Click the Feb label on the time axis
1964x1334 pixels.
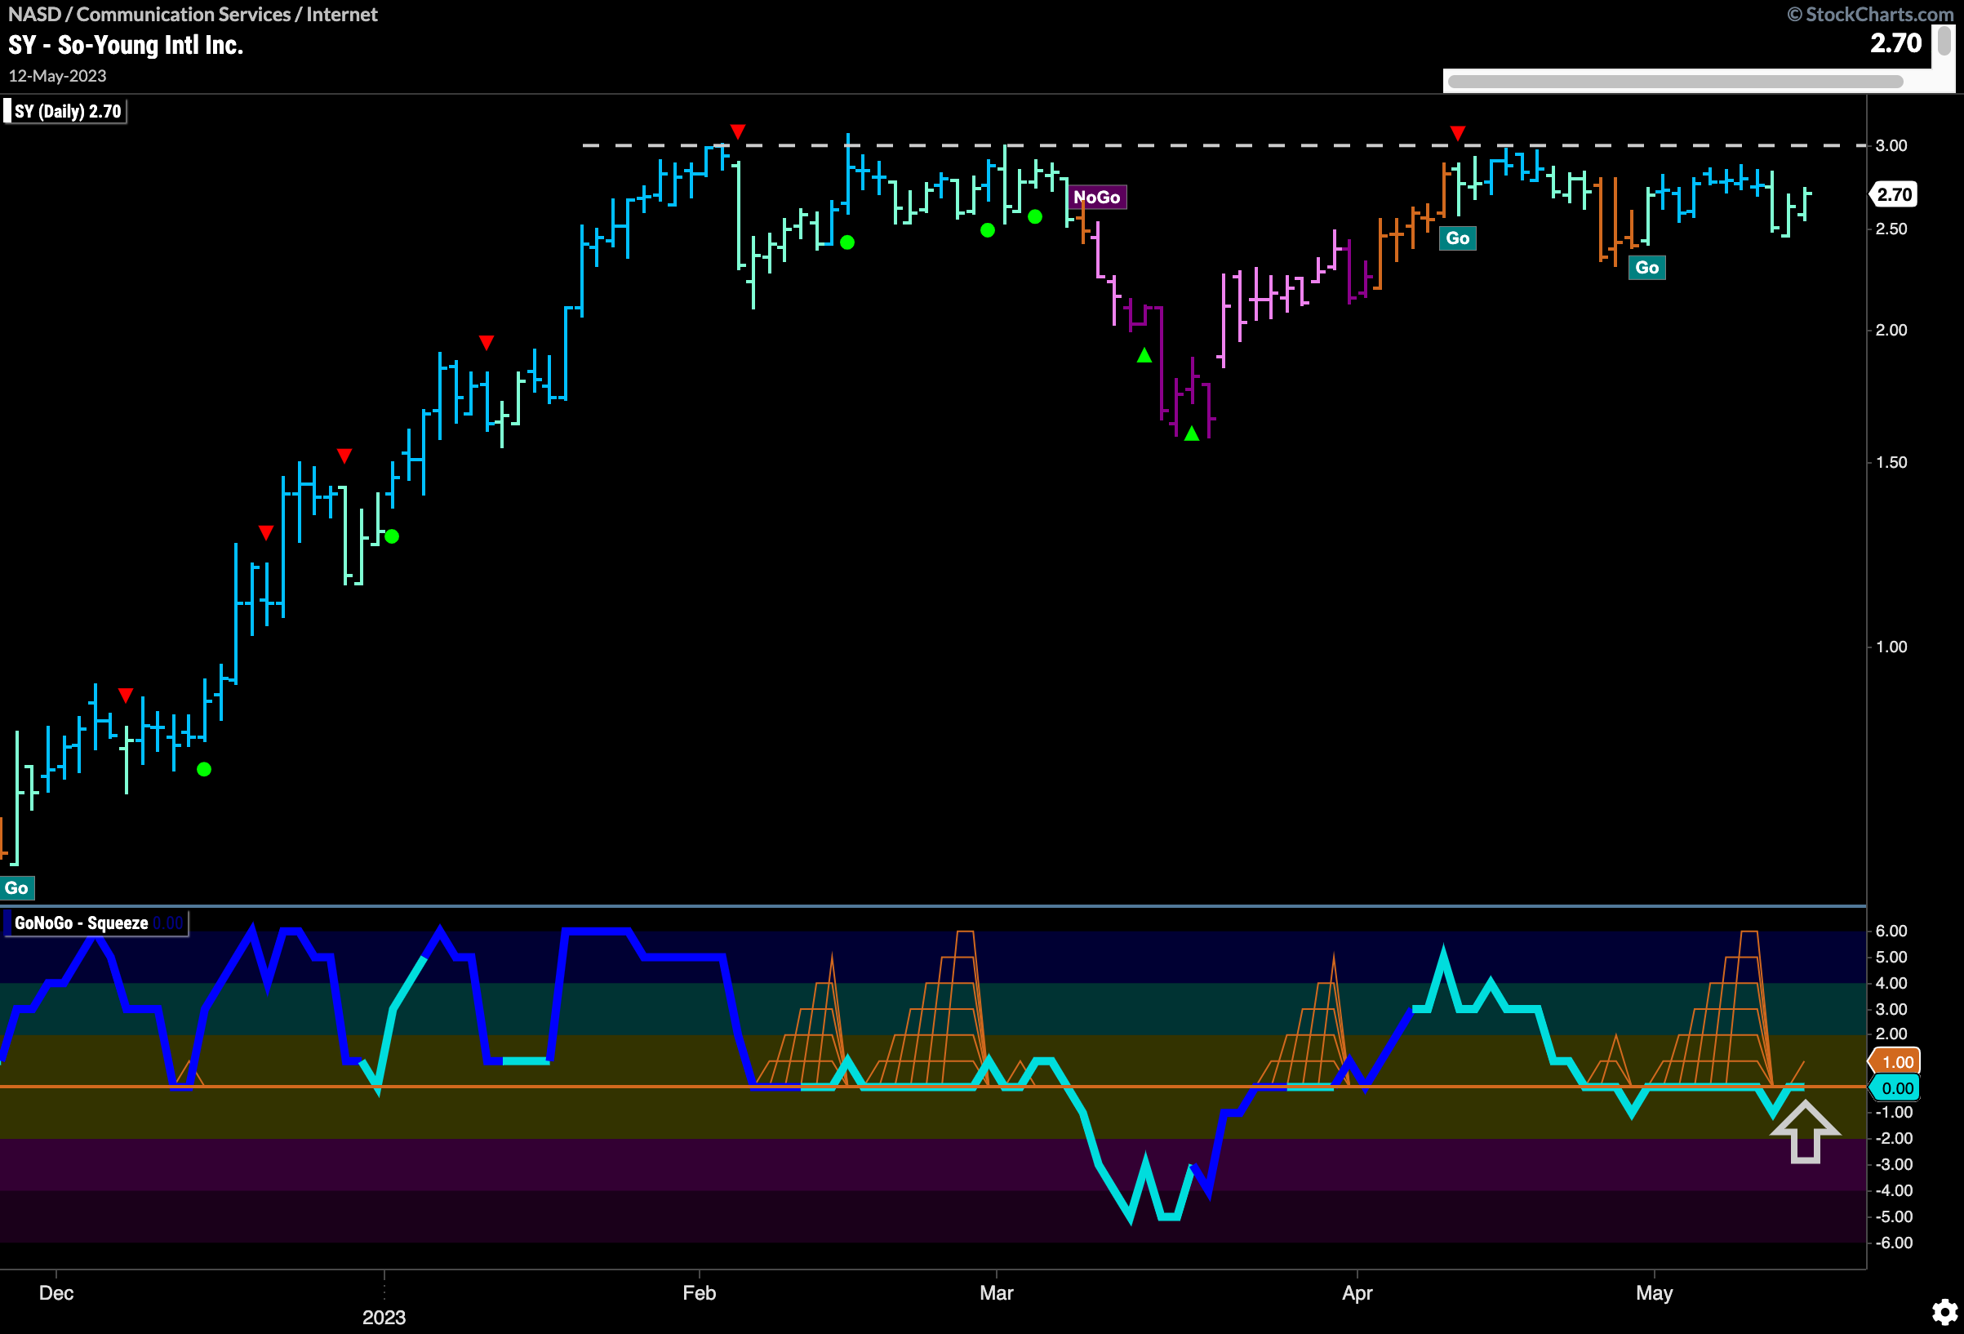[699, 1292]
